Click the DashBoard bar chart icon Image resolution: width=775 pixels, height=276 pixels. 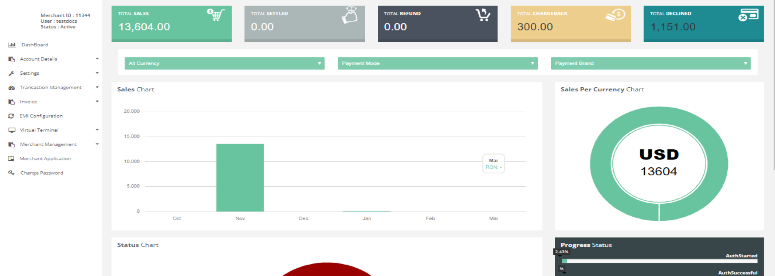[12, 45]
